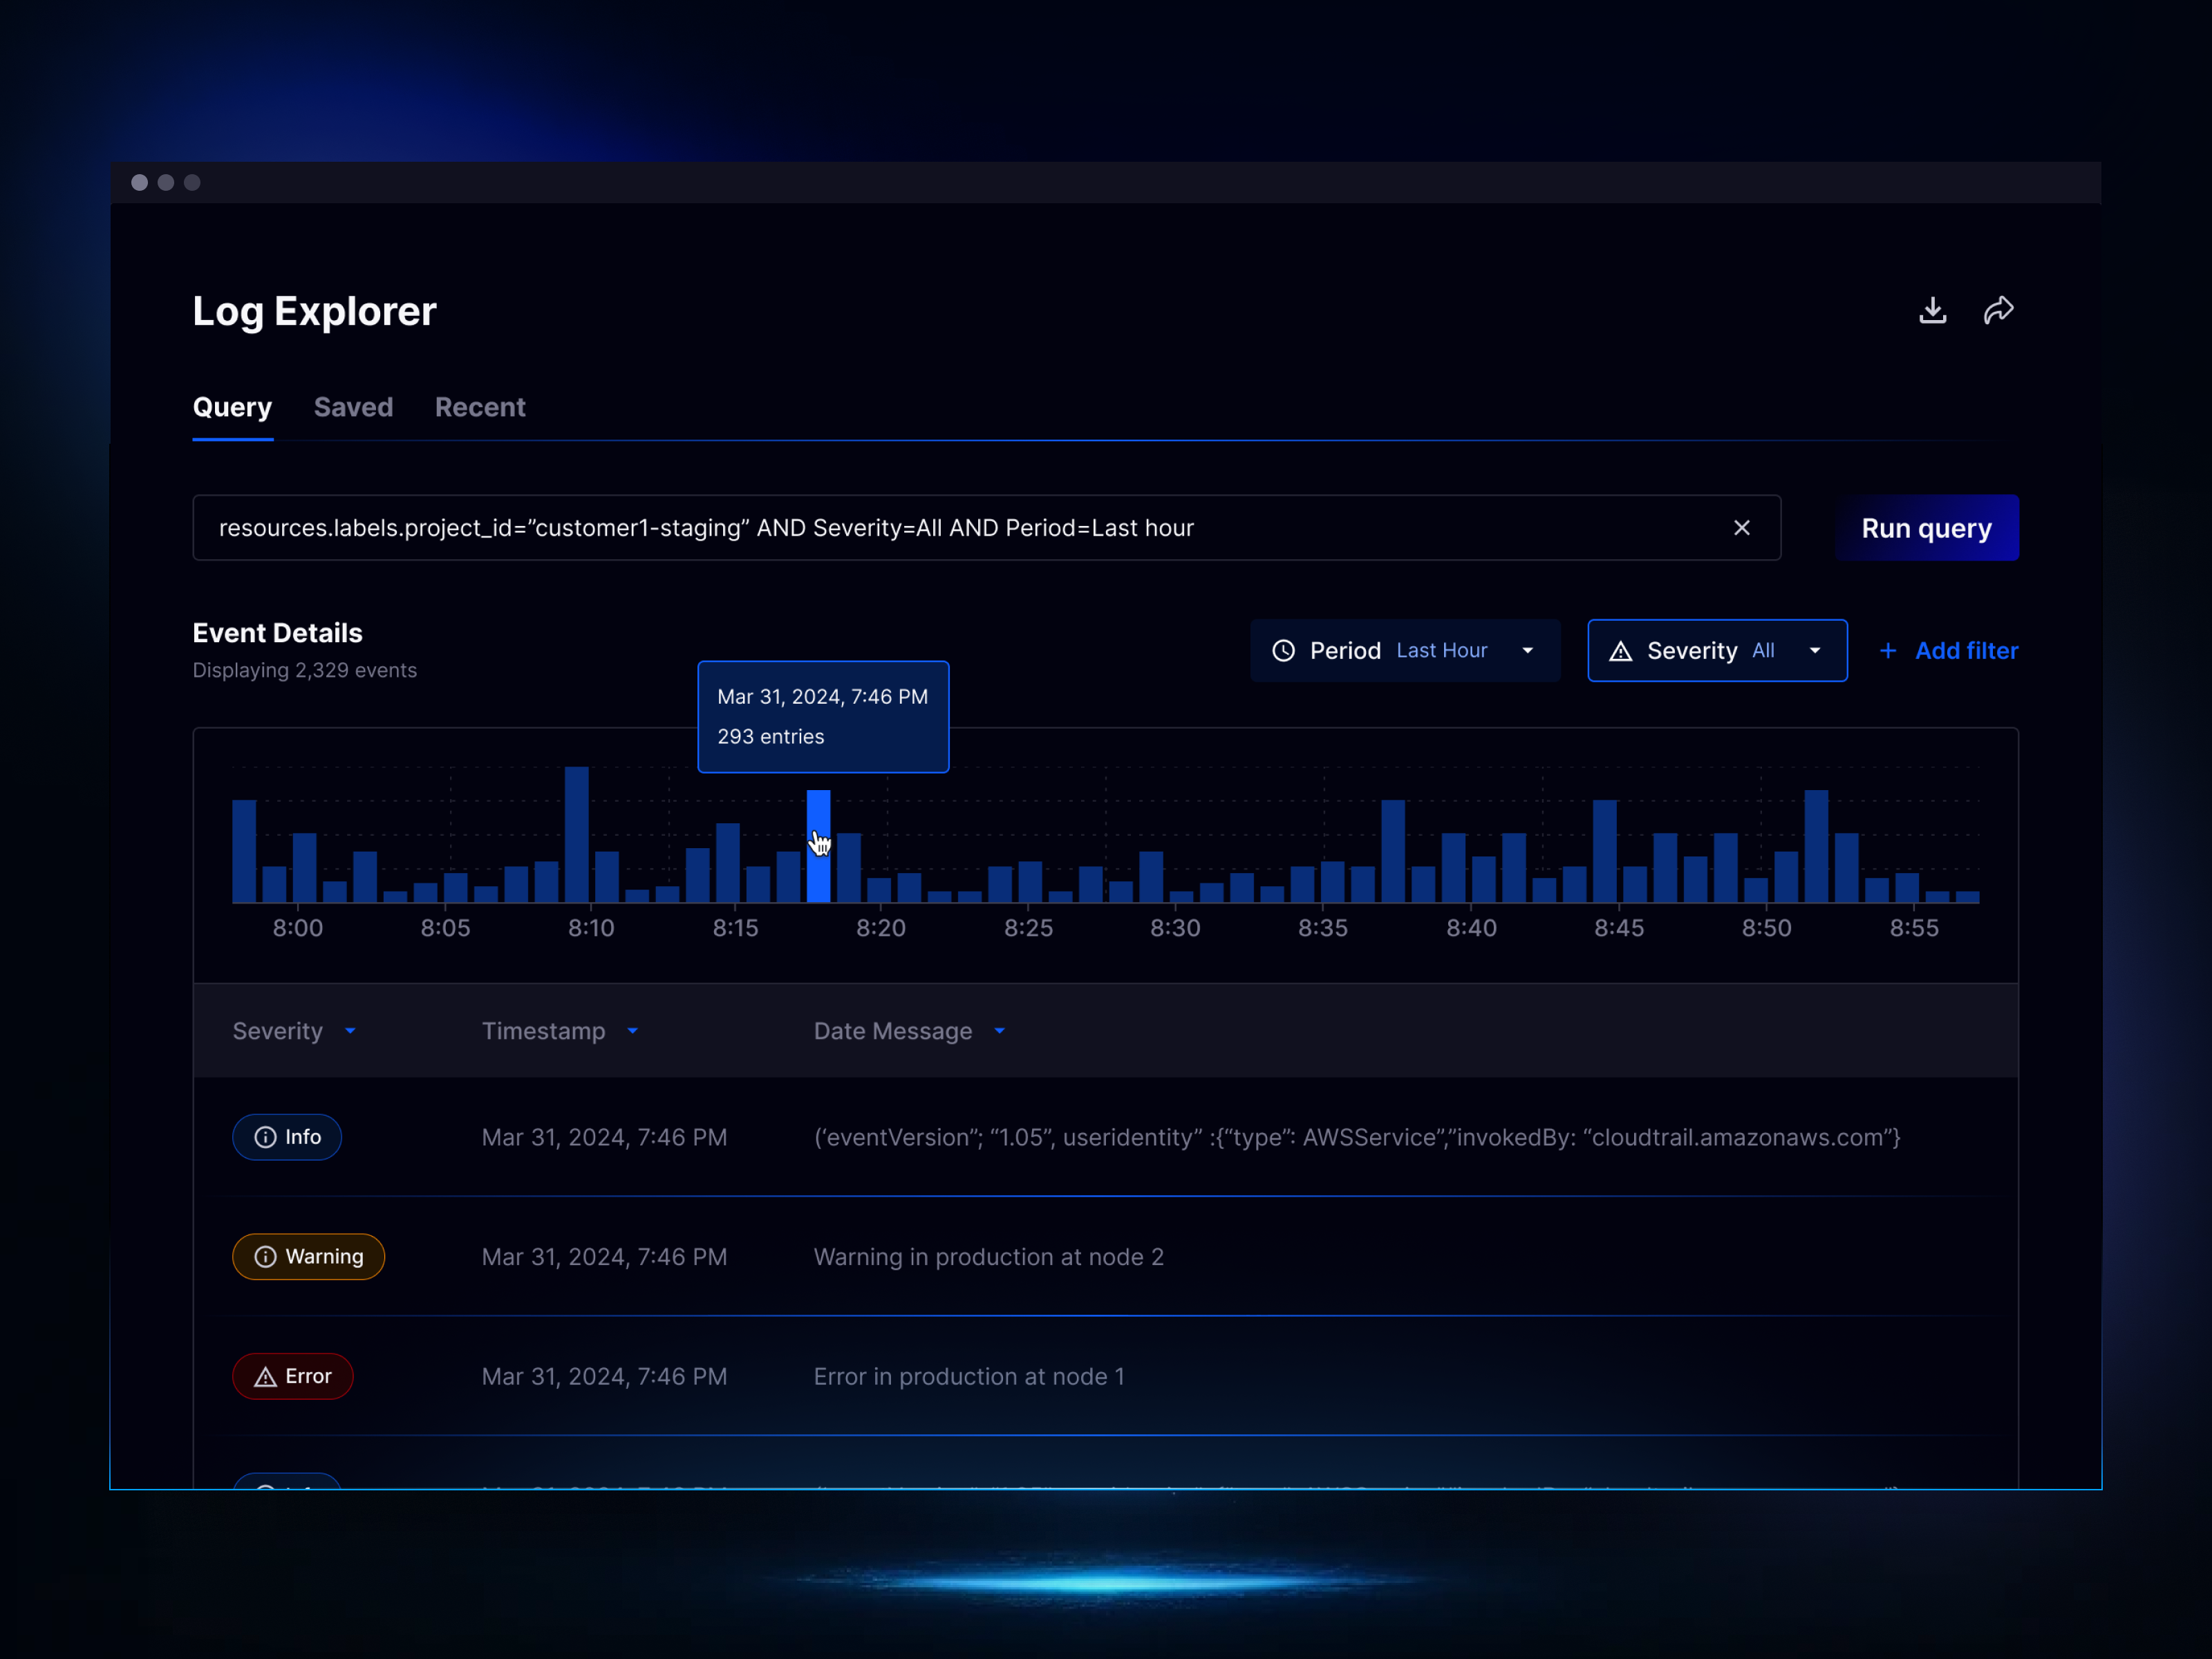This screenshot has width=2212, height=1659.
Task: Click into the query text field
Action: click(986, 528)
